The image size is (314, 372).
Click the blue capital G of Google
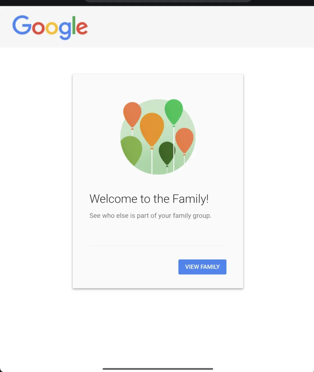[22, 25]
